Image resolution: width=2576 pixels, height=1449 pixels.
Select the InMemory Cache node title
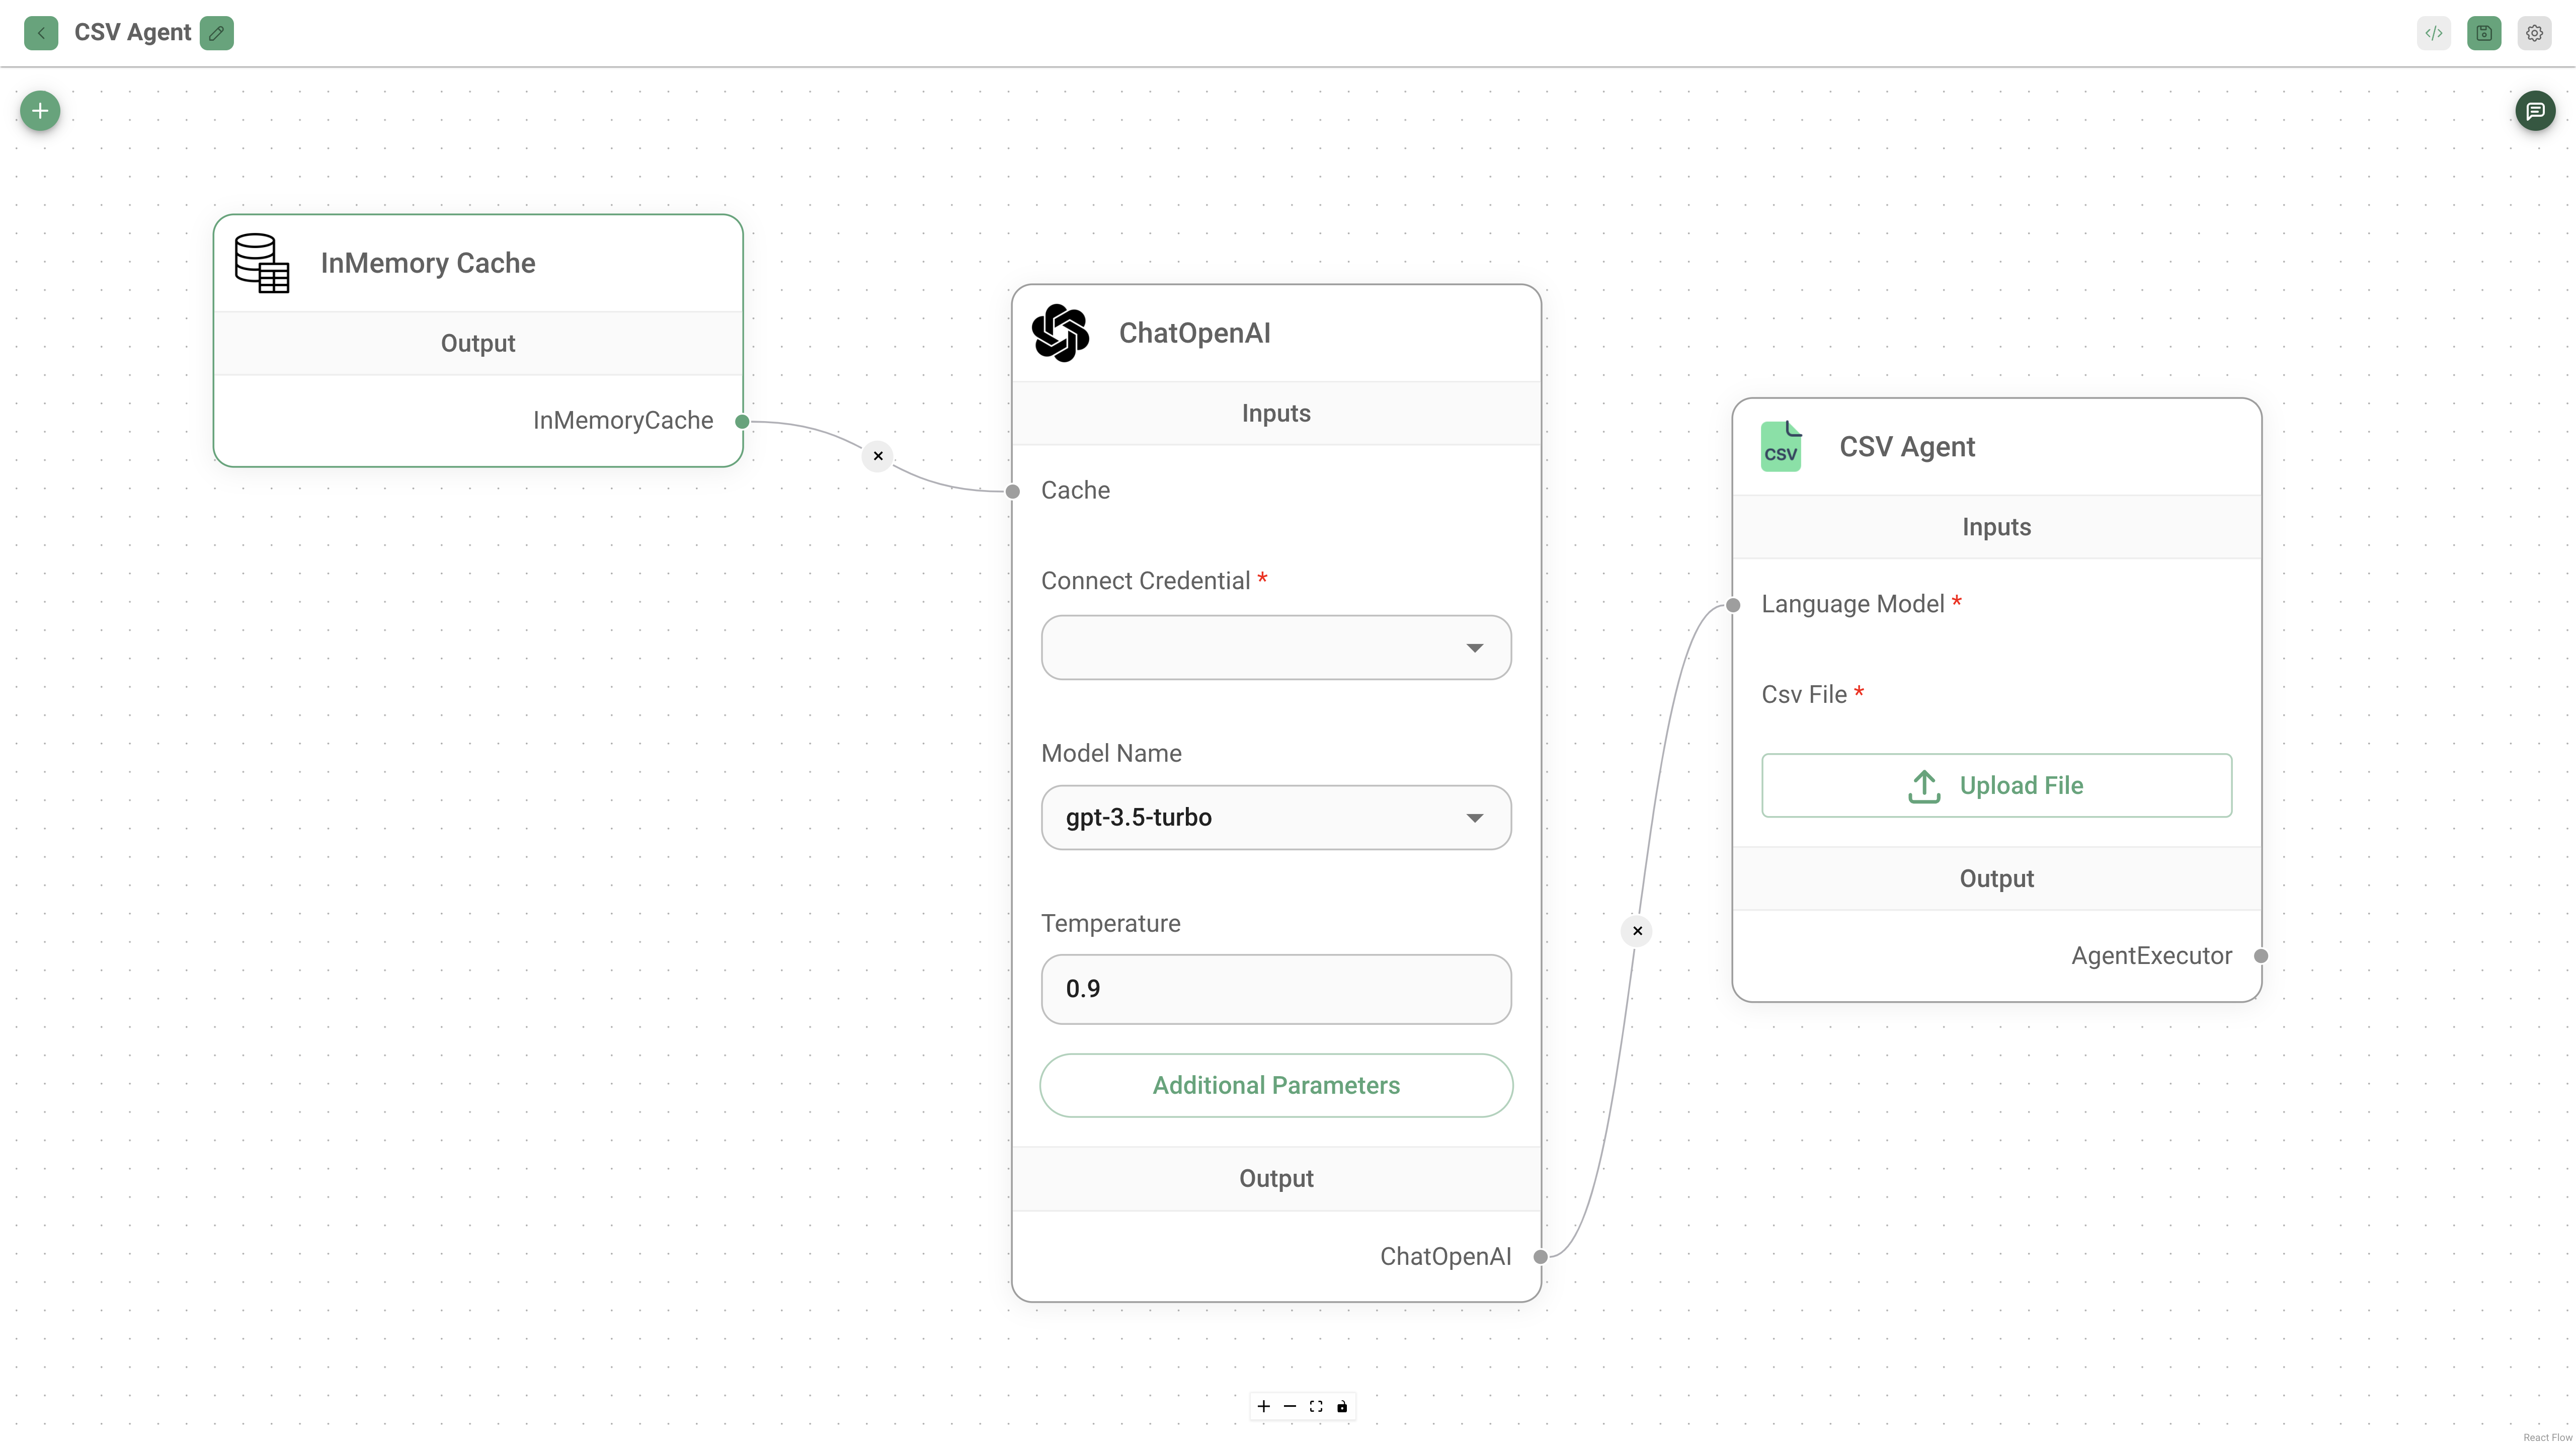tap(428, 263)
